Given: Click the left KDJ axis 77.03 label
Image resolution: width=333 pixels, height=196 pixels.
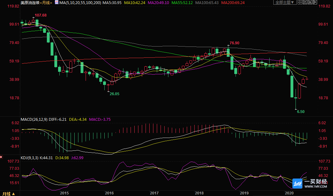Looking at the screenshot, I should [x=14, y=169].
